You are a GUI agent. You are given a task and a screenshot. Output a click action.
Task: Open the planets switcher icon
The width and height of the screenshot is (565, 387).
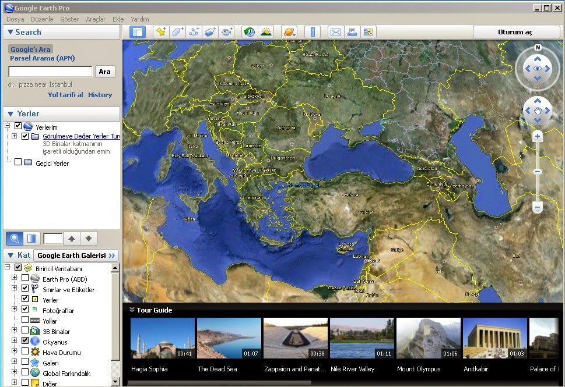click(289, 32)
